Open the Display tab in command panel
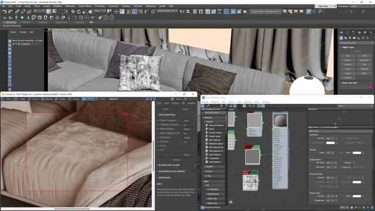Screen dimensions: 375x211 (x=365, y=33)
